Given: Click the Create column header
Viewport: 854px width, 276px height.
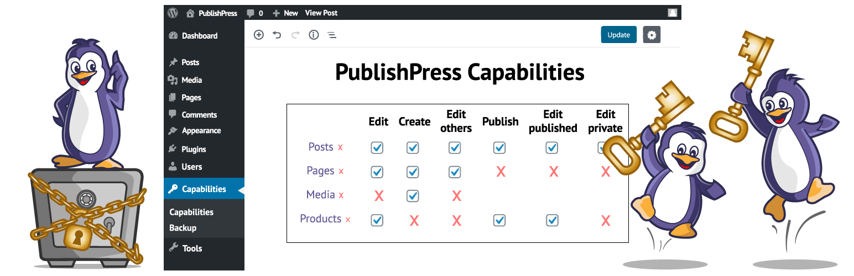Looking at the screenshot, I should (x=414, y=121).
